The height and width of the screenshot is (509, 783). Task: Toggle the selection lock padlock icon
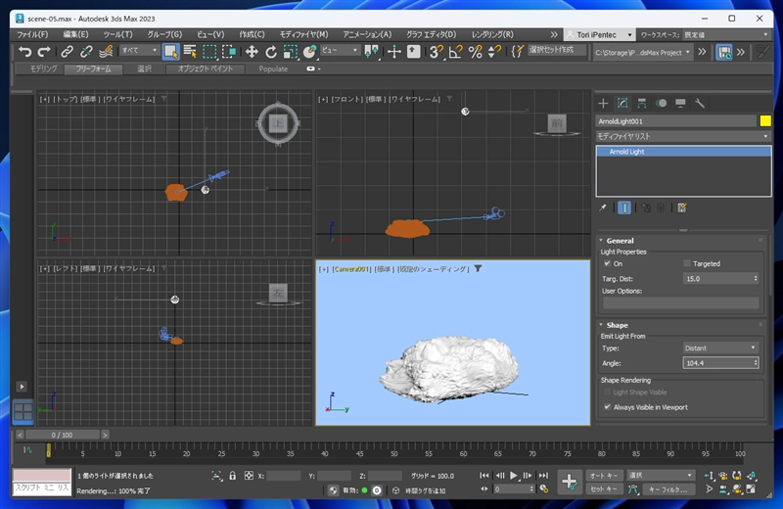pyautogui.click(x=232, y=476)
